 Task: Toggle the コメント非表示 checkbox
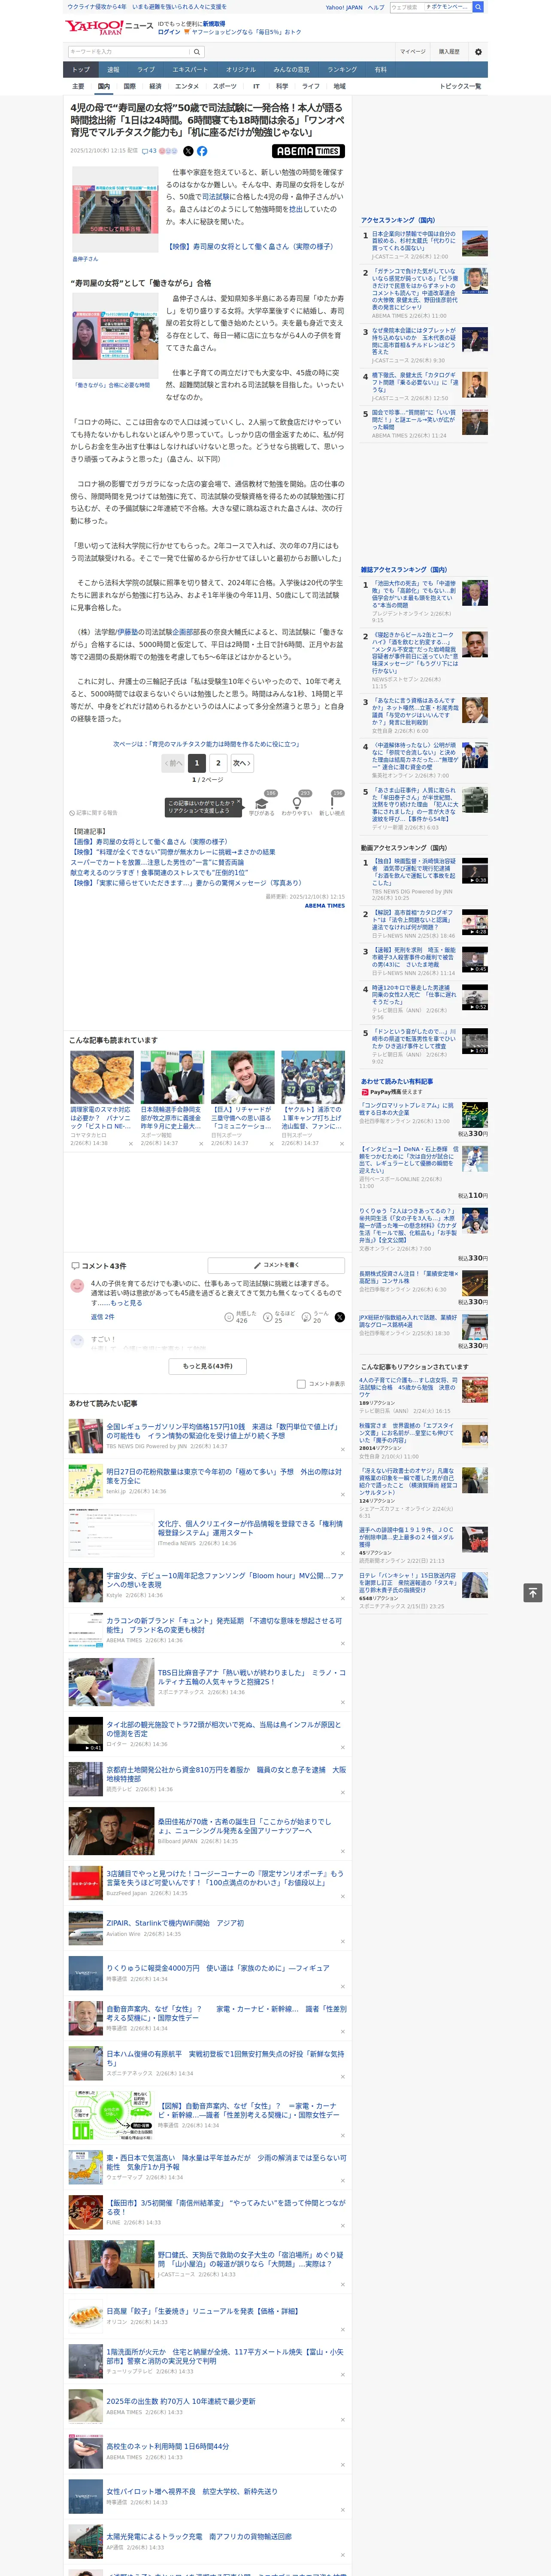click(301, 1384)
